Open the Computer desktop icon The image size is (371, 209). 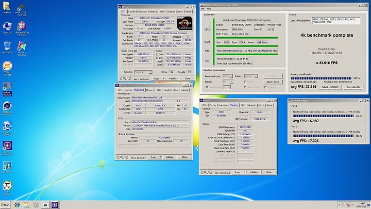point(7,28)
